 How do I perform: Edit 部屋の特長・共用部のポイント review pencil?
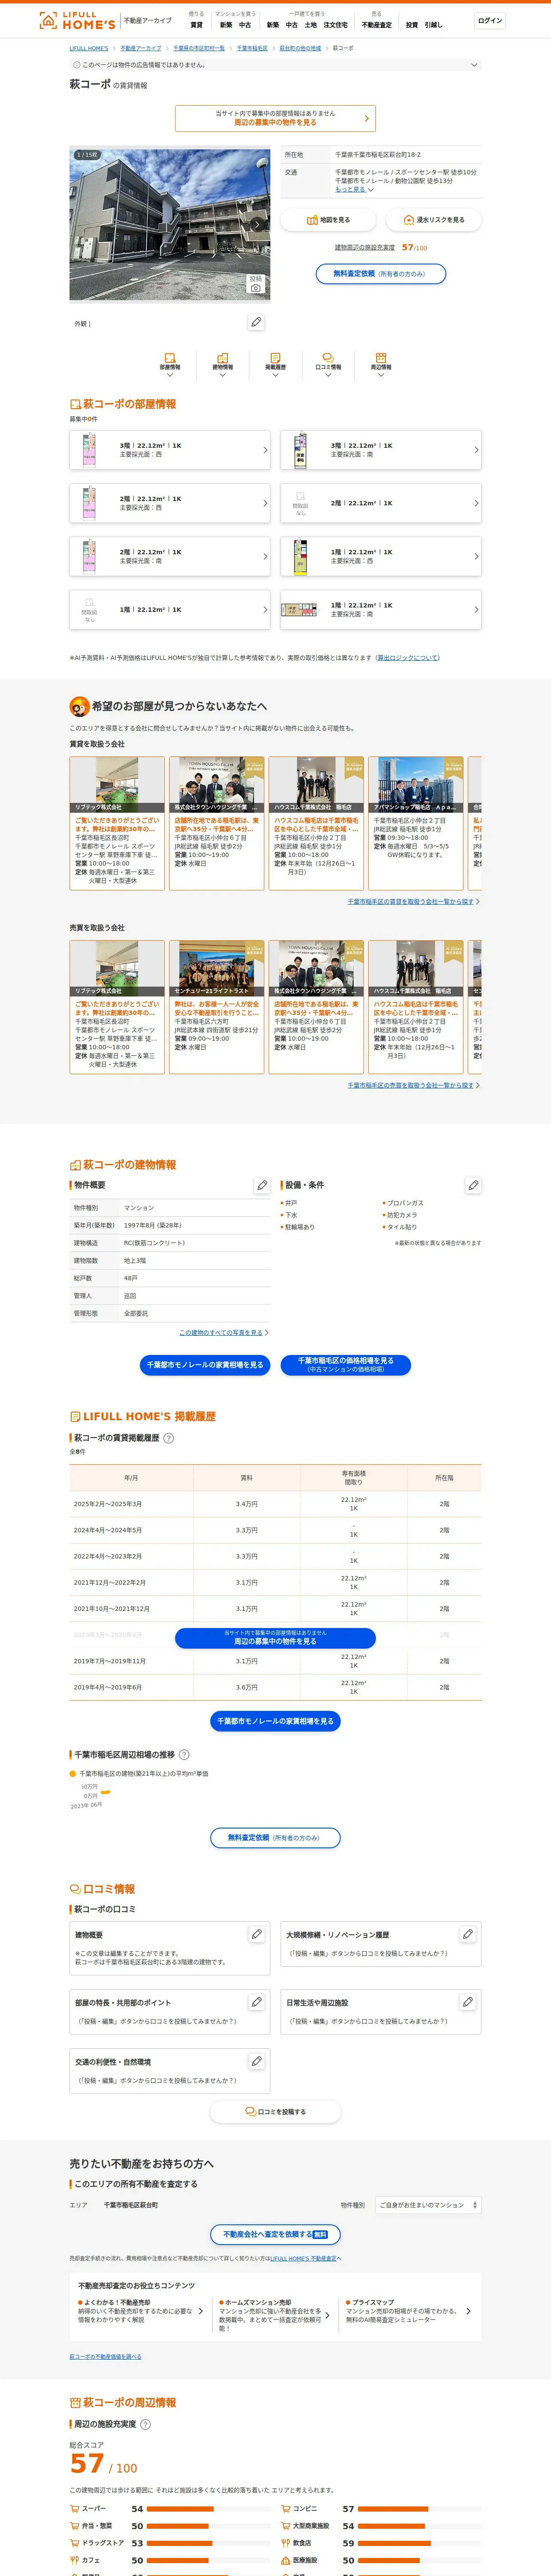(x=256, y=2002)
